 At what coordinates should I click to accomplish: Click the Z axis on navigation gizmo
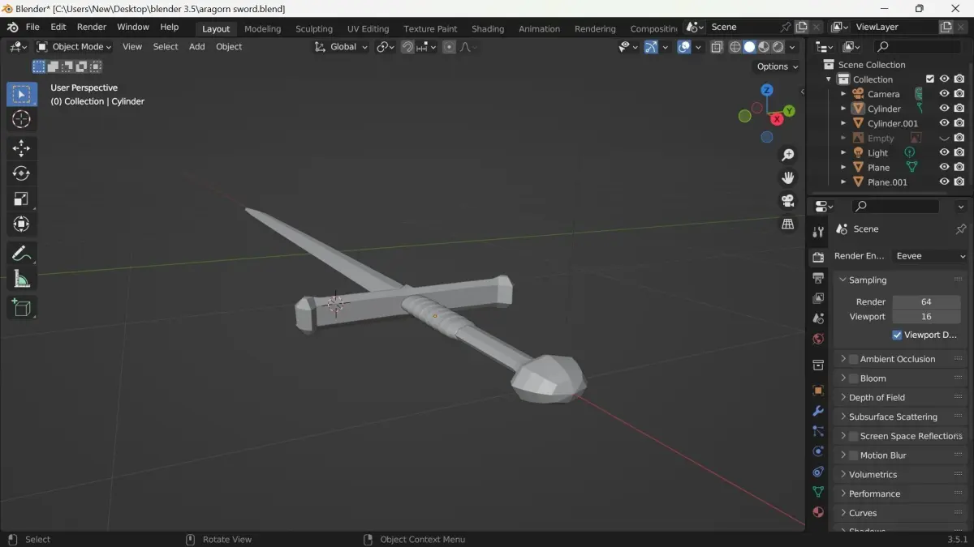tap(766, 90)
